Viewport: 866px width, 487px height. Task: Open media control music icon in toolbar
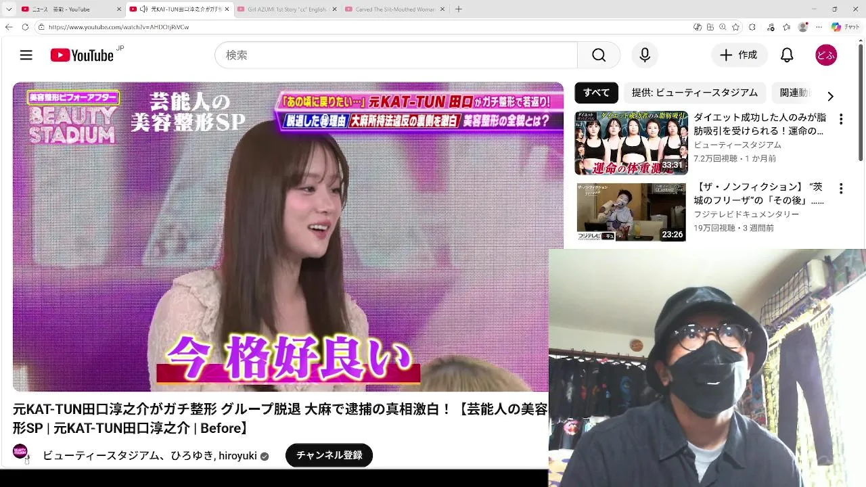[x=771, y=27]
